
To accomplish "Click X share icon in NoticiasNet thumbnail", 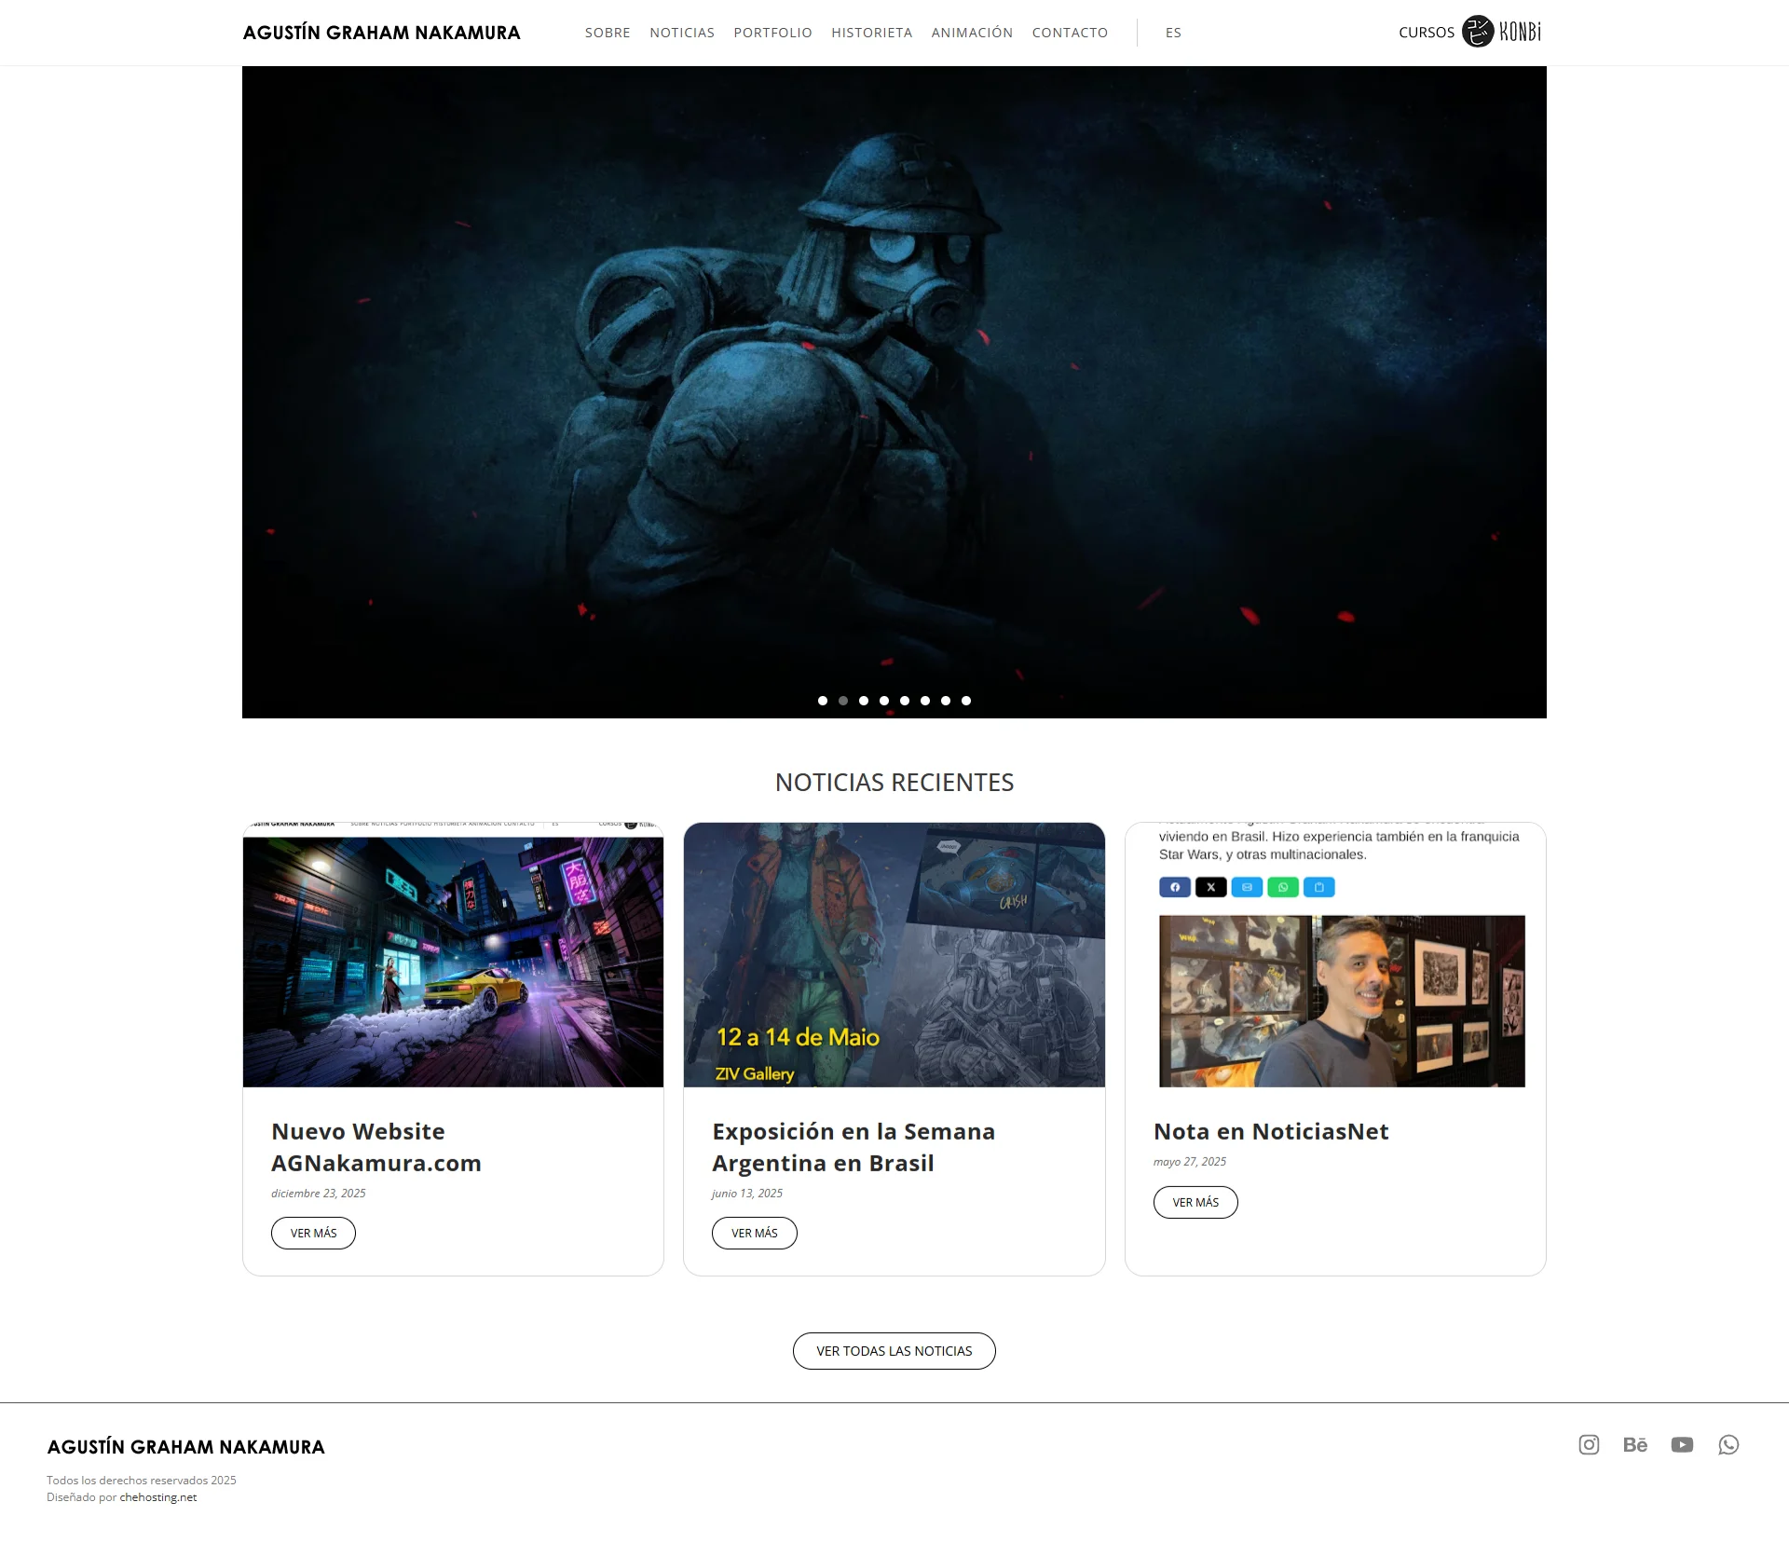I will 1210,887.
